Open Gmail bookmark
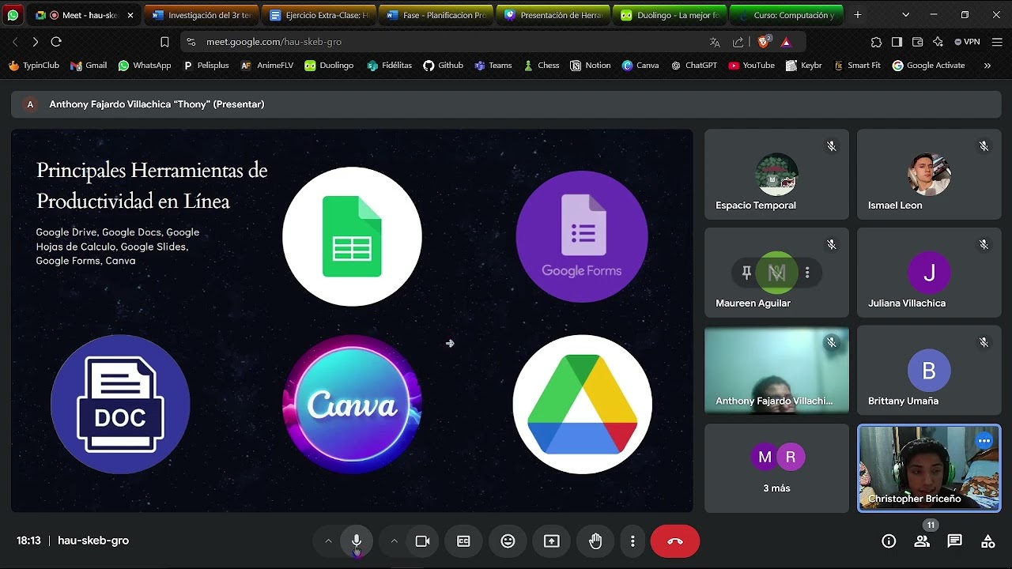This screenshot has height=569, width=1012. pyautogui.click(x=89, y=66)
